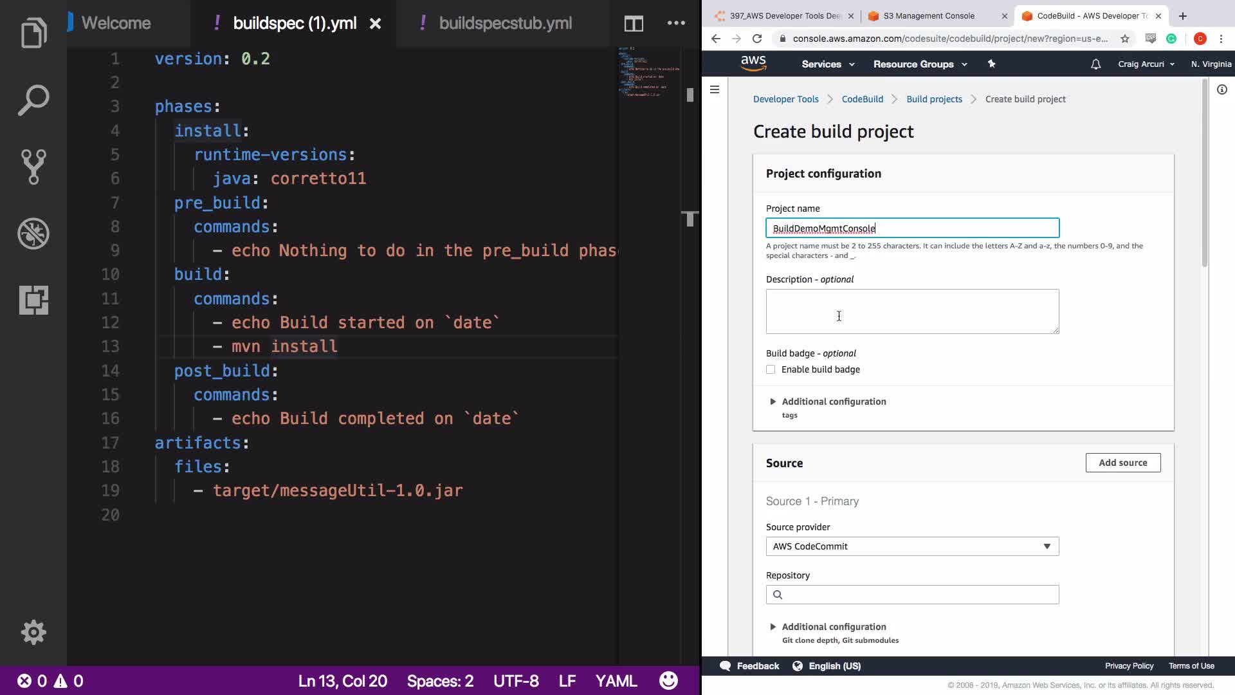The image size is (1235, 695).
Task: Switch to the buildspecstub.yml editor tab
Action: pyautogui.click(x=505, y=24)
